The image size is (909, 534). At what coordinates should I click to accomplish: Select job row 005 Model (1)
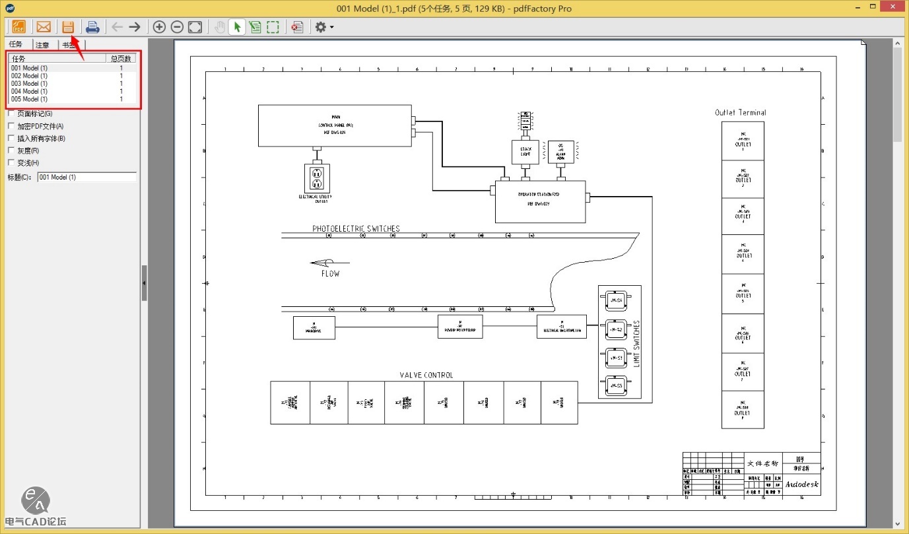coord(73,99)
